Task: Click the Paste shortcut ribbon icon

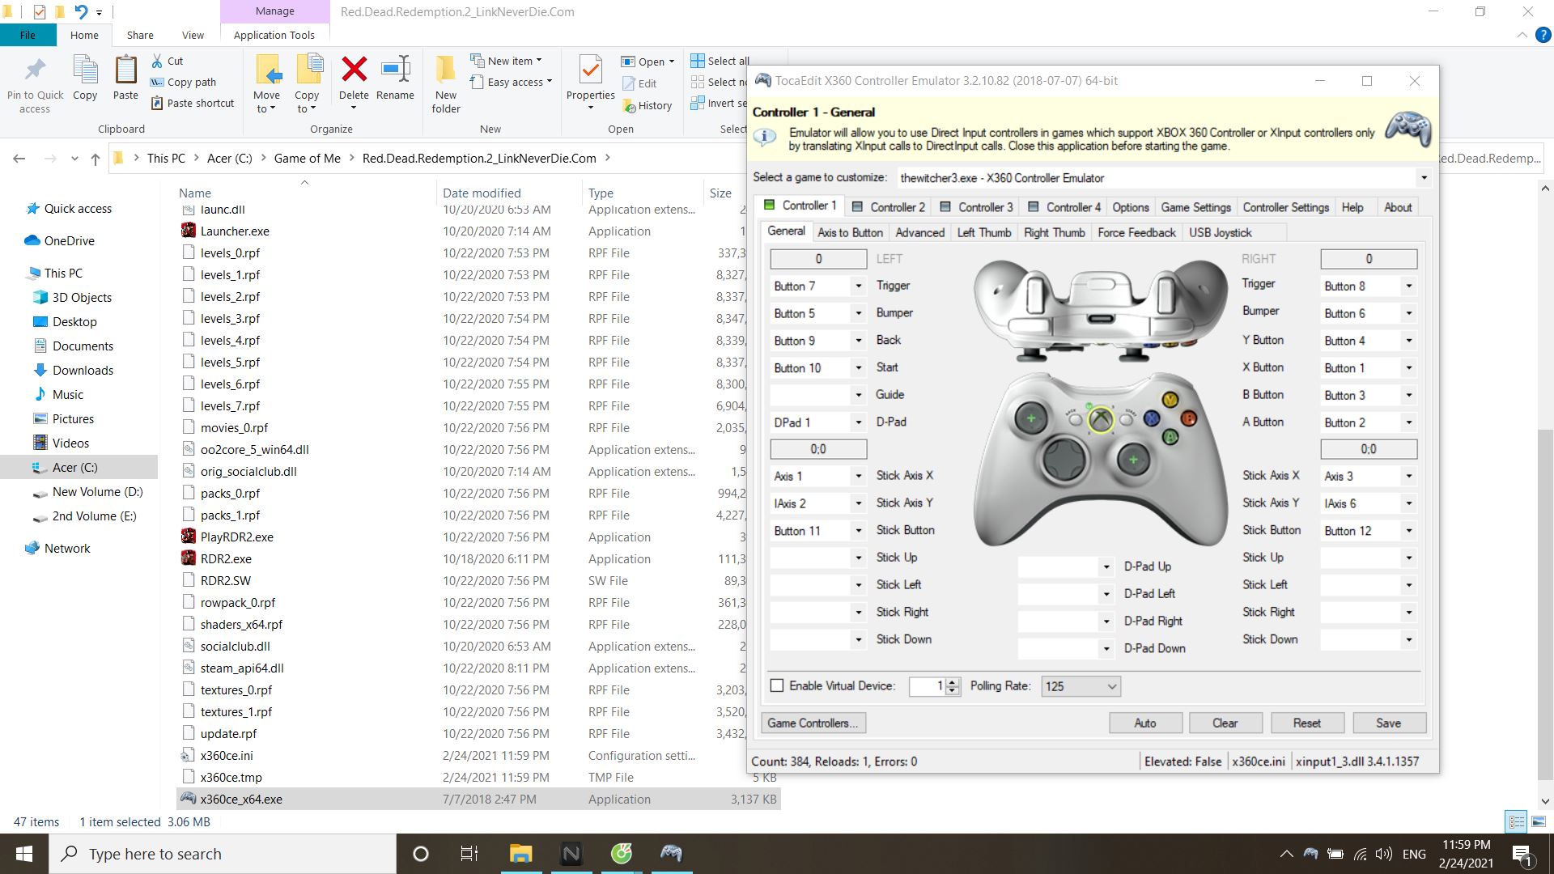Action: [159, 103]
